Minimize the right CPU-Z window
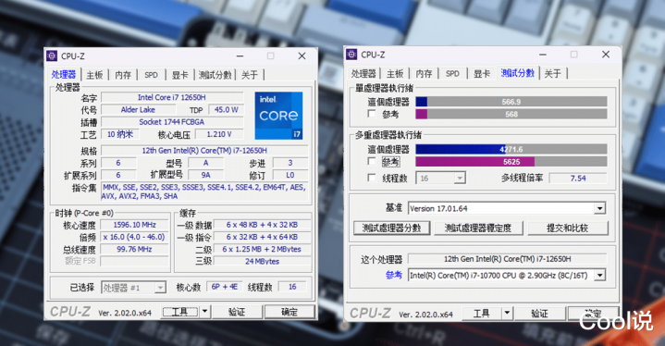The width and height of the screenshot is (665, 346). tap(543, 55)
